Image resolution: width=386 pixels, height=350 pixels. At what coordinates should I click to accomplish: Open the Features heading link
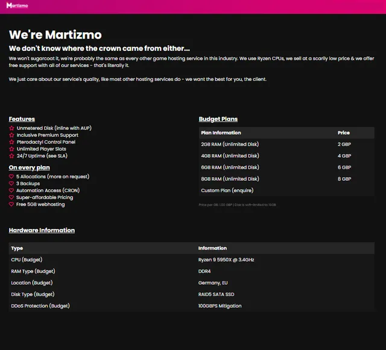coord(22,119)
